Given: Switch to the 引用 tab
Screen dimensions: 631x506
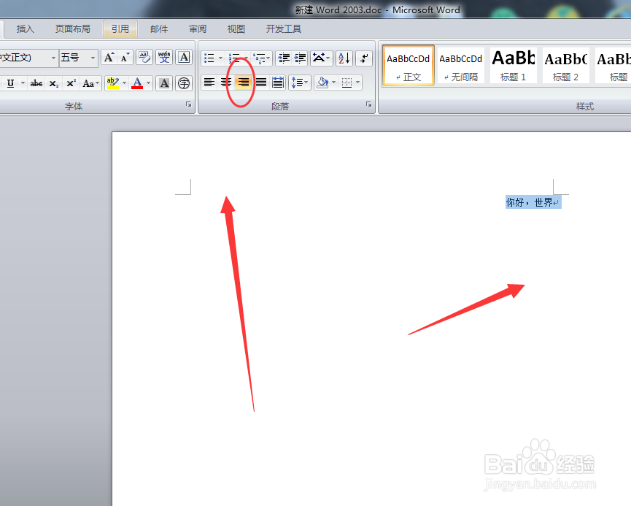Looking at the screenshot, I should pyautogui.click(x=120, y=29).
